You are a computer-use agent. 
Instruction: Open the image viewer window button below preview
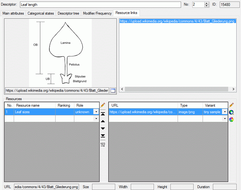[x=113, y=91]
